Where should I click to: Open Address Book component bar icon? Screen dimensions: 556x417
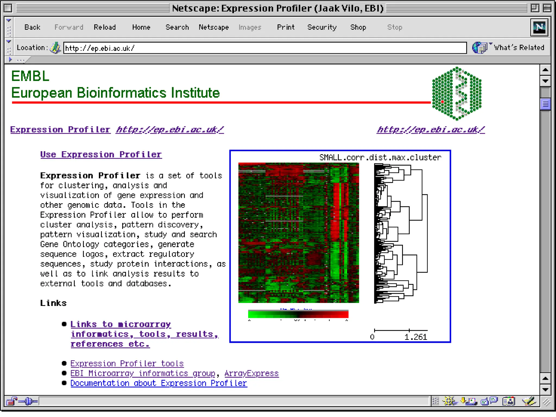click(508, 401)
